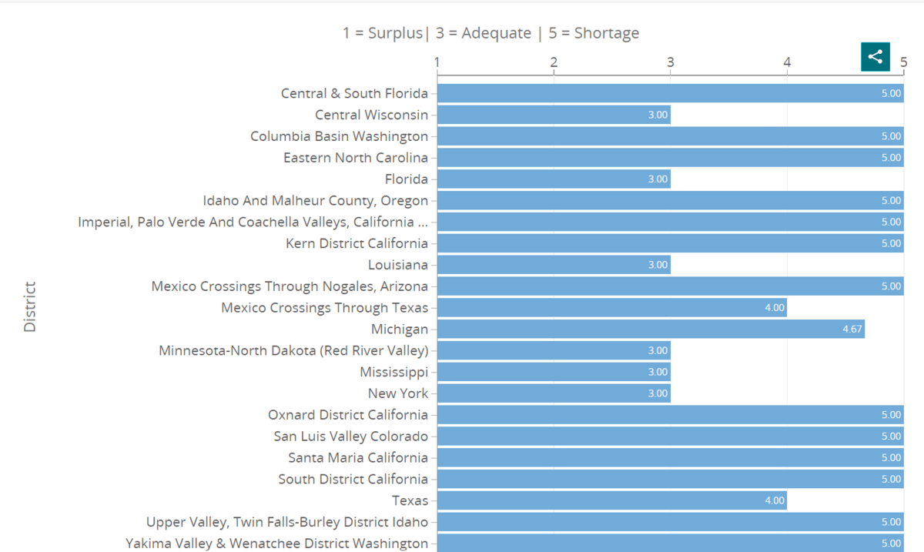This screenshot has width=924, height=552.
Task: Click the Kern District California label
Action: 357,243
